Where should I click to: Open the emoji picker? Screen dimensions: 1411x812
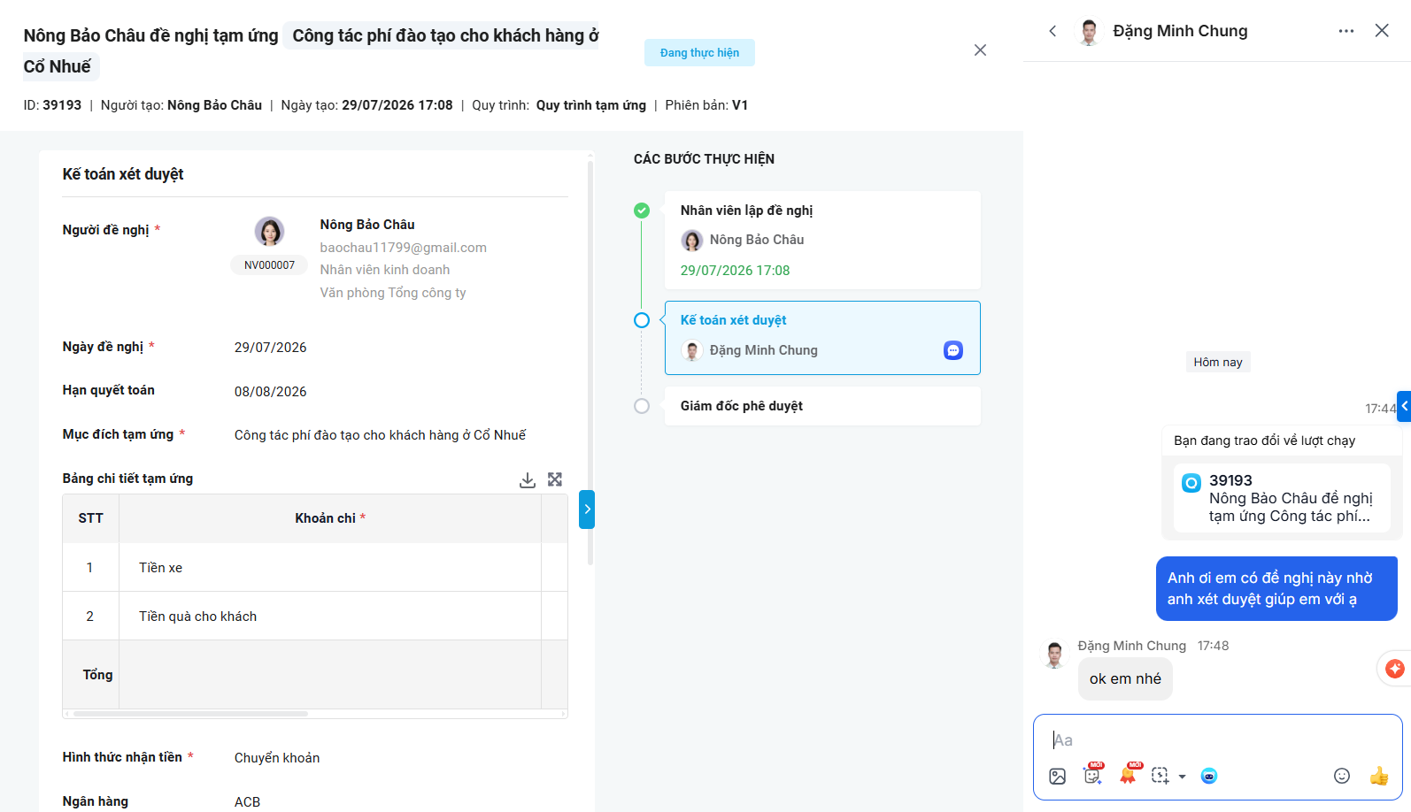point(1342,776)
